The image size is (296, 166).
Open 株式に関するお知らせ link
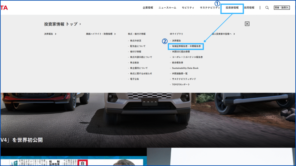[141, 73]
